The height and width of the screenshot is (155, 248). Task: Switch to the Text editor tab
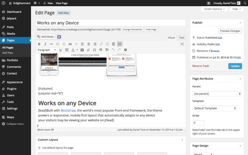181,38
